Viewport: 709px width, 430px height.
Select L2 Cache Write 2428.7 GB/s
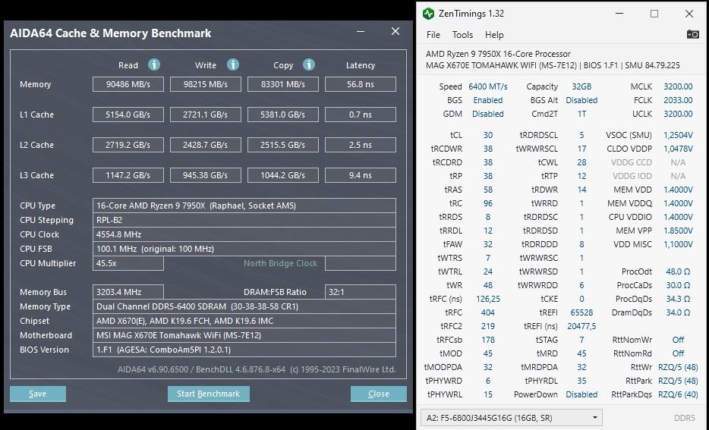click(205, 145)
